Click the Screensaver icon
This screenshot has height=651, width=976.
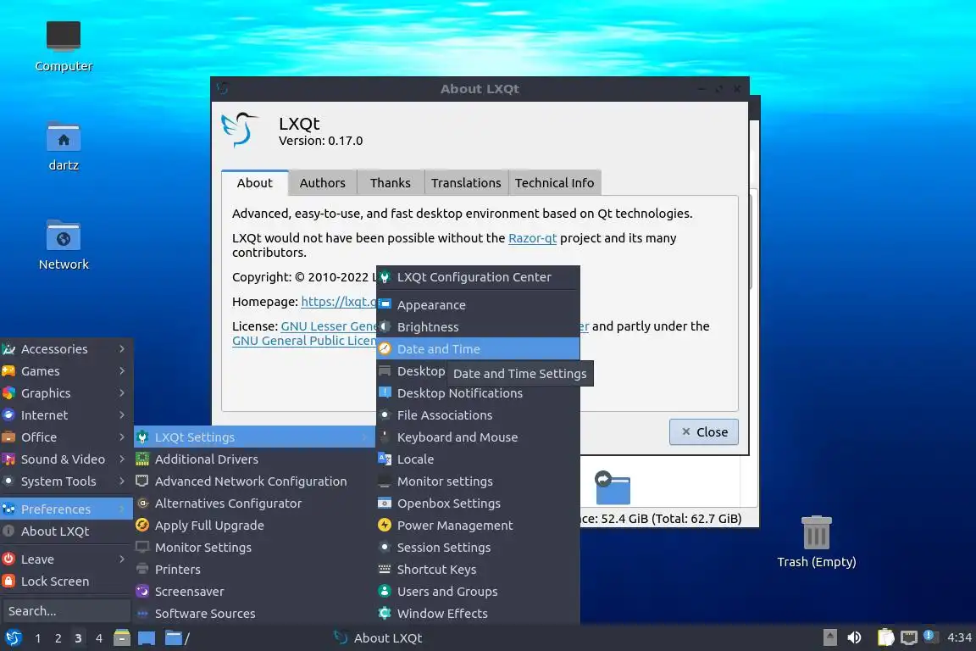(142, 591)
